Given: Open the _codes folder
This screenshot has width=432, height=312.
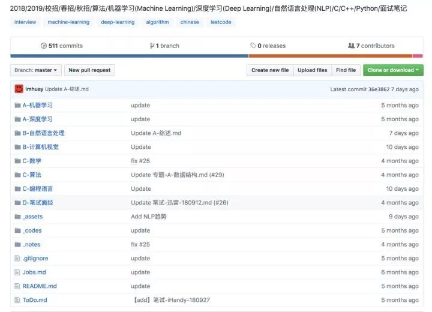Looking at the screenshot, I should point(32,230).
